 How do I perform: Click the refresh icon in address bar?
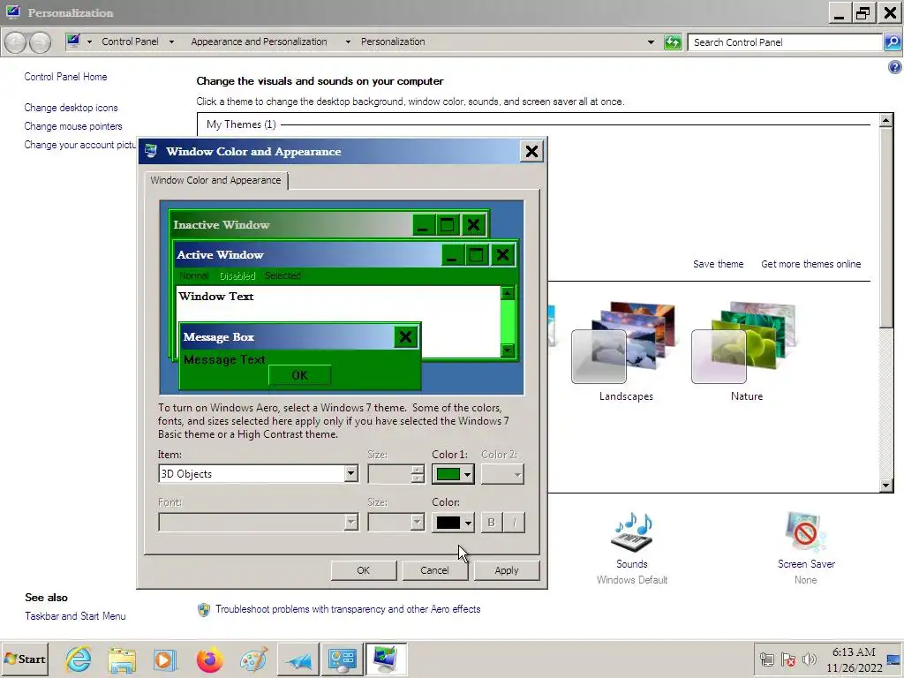[x=672, y=42]
